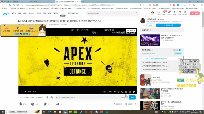Give a coin to the video
Screen dimensions: 204x114
coord(33,104)
